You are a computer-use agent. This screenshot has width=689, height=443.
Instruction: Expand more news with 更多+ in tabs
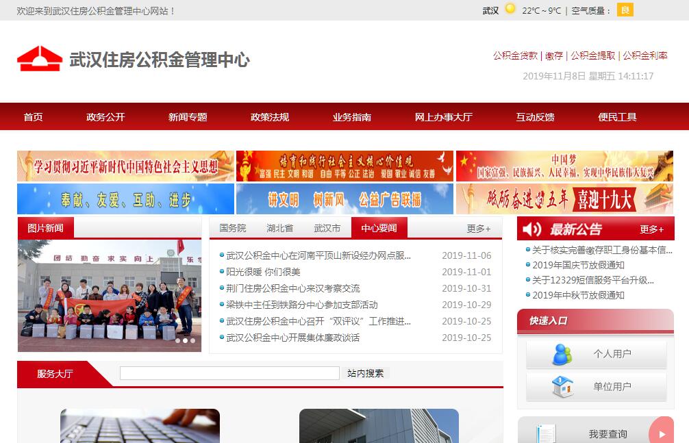point(479,229)
